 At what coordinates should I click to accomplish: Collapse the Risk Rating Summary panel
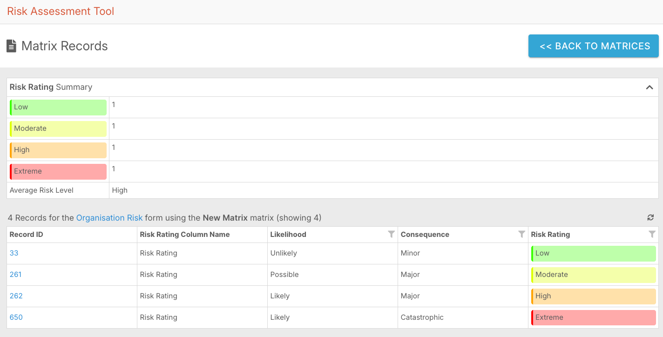(x=649, y=87)
